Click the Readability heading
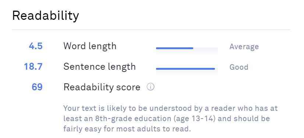 (x=46, y=16)
